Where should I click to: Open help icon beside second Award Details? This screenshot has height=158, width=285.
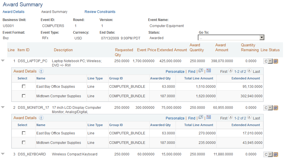click(41, 118)
